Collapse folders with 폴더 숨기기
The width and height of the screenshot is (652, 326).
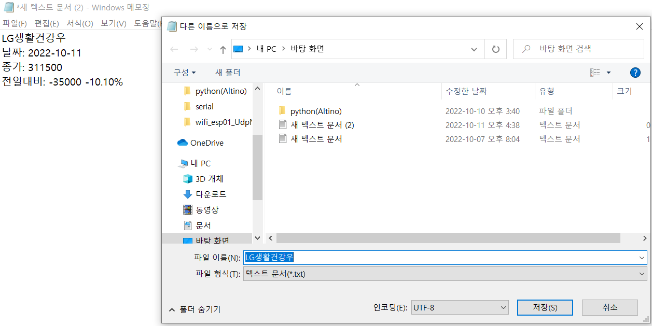[x=195, y=309]
